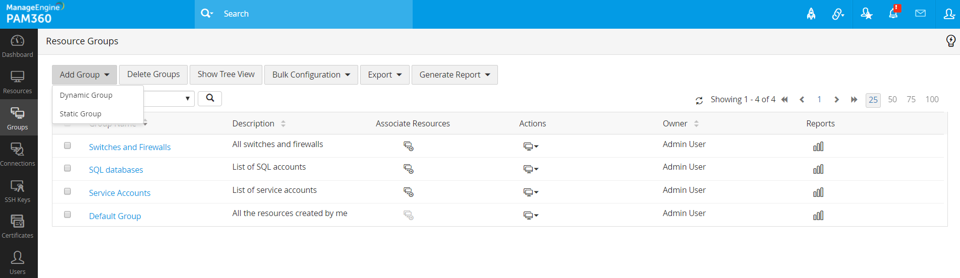Click the top Search input field
Image resolution: width=960 pixels, height=278 pixels.
[x=313, y=14]
